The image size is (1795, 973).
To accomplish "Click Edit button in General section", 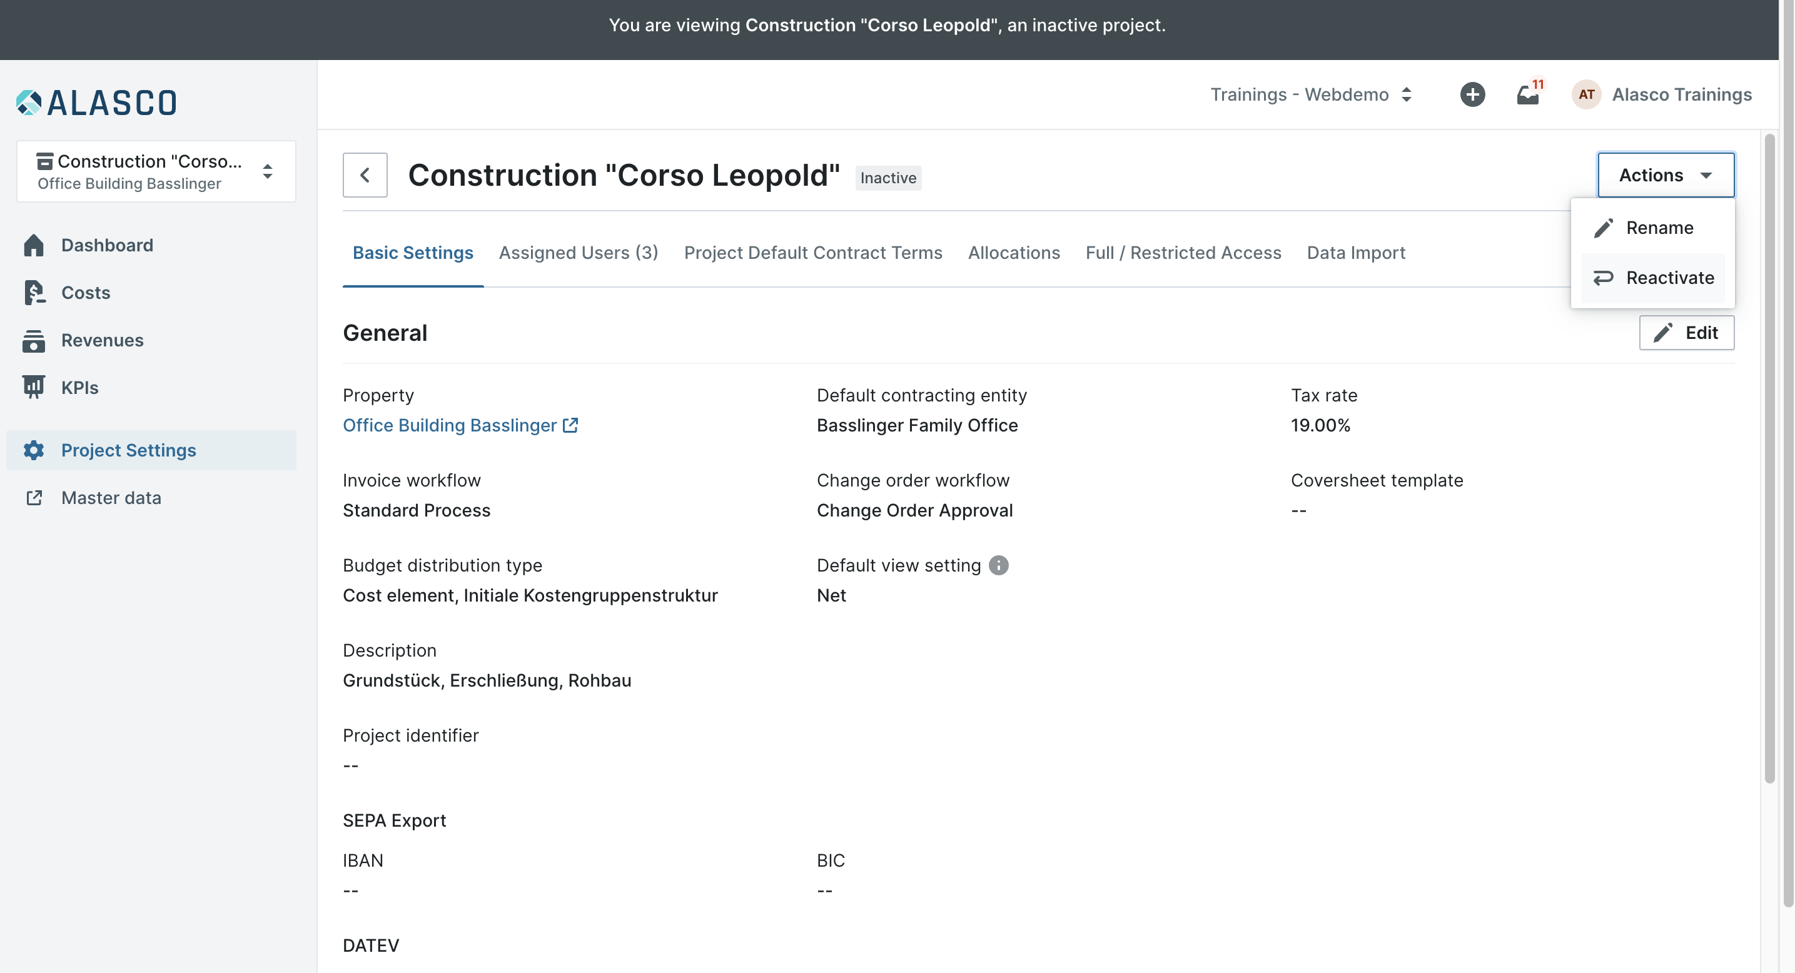I will tap(1686, 332).
